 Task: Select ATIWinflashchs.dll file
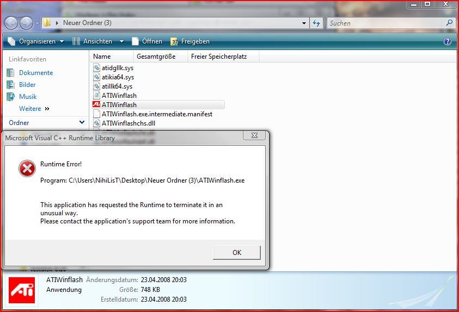click(128, 123)
